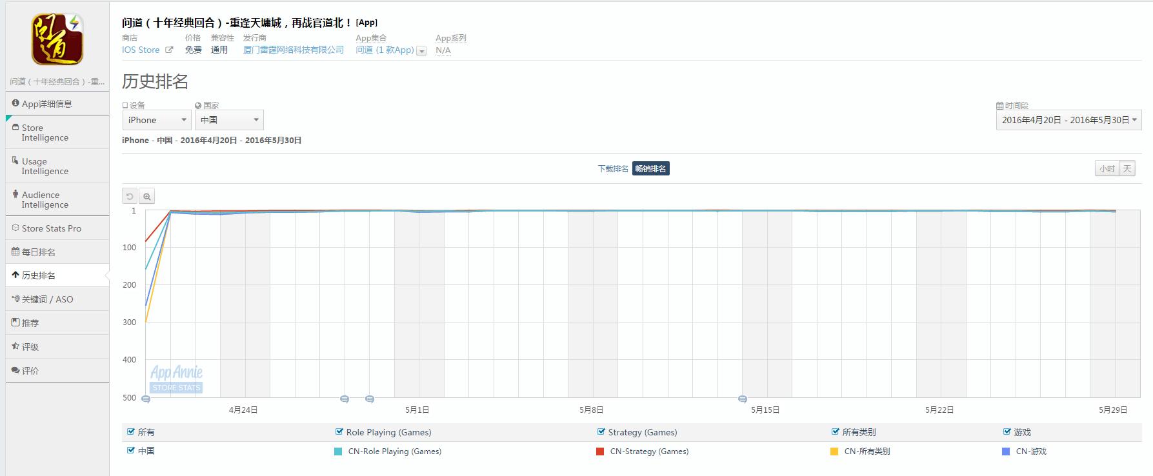1153x476 pixels.
Task: Open the 评级 ratings sidebar item
Action: tap(30, 347)
